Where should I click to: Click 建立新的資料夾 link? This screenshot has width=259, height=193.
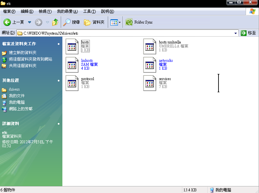(23, 53)
